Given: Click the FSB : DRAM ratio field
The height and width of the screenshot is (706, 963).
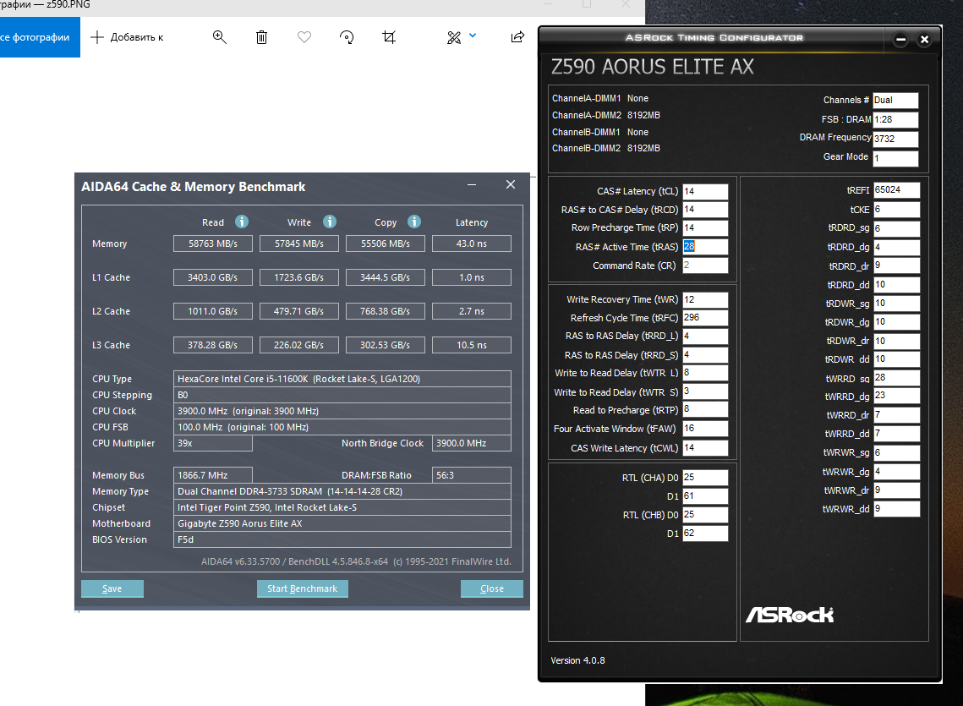Looking at the screenshot, I should 895,119.
